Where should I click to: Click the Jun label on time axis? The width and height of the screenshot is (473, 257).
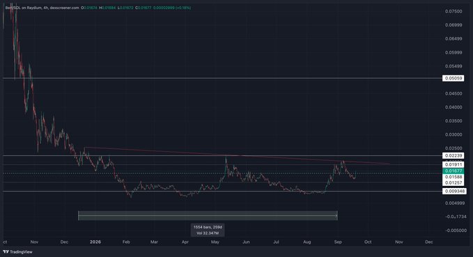[x=246, y=242]
